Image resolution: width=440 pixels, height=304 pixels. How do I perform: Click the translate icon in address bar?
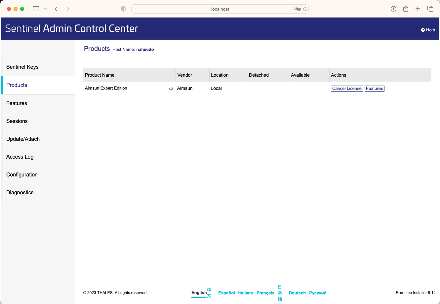tap(297, 9)
